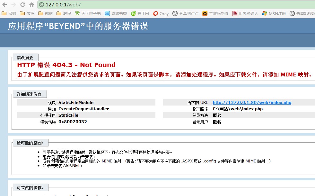315x196 pixels.
Task: Click the 请求的 URL label
Action: (198, 103)
